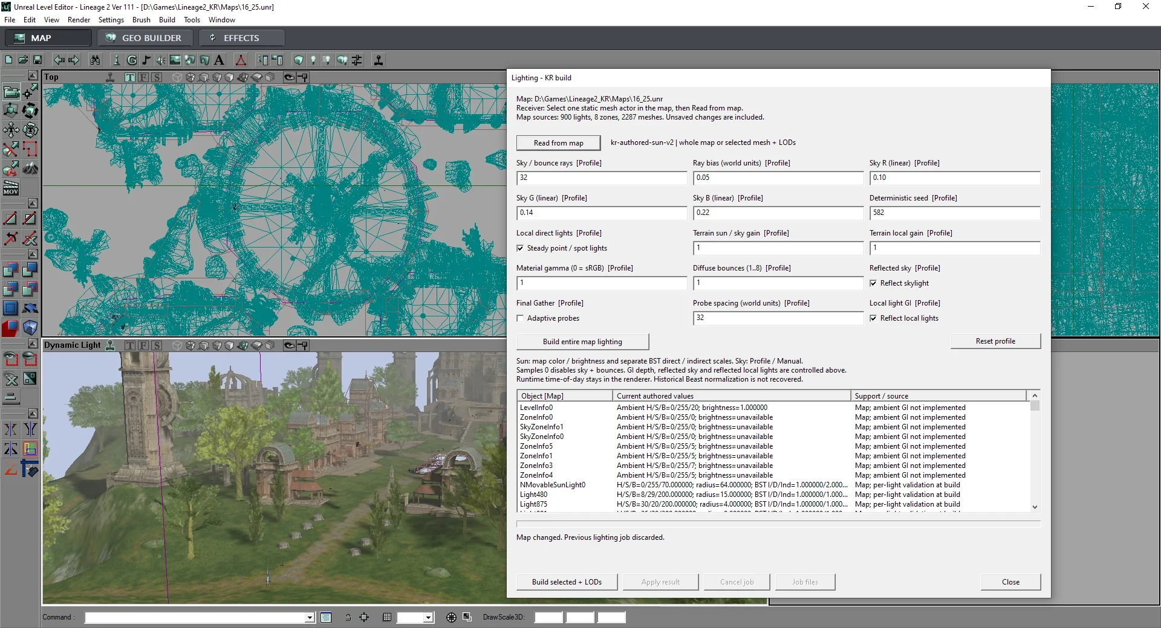Switch to the GEO BUILDER tab
This screenshot has width=1161, height=628.
click(x=145, y=38)
